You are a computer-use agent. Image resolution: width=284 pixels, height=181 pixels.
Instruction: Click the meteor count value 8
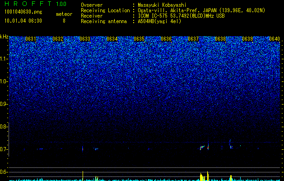pyautogui.click(x=64, y=21)
